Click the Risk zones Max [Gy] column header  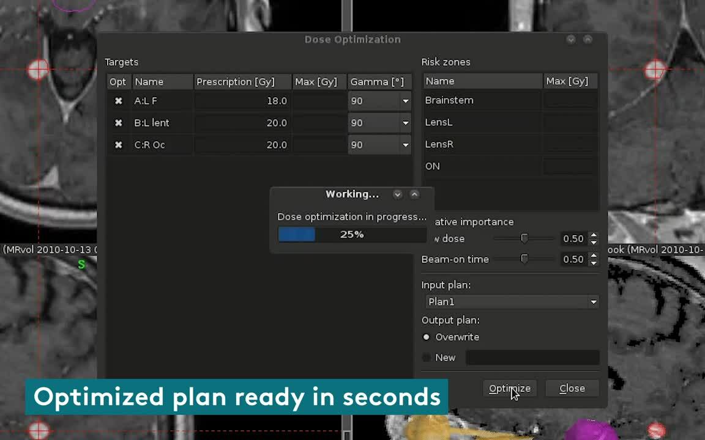570,81
